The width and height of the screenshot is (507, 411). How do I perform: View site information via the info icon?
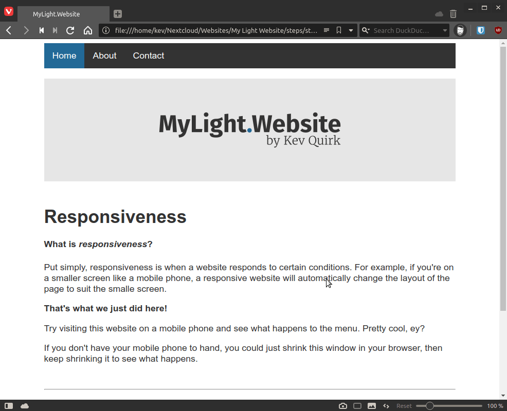tap(106, 30)
